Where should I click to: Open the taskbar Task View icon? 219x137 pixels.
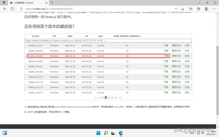coord(113,133)
